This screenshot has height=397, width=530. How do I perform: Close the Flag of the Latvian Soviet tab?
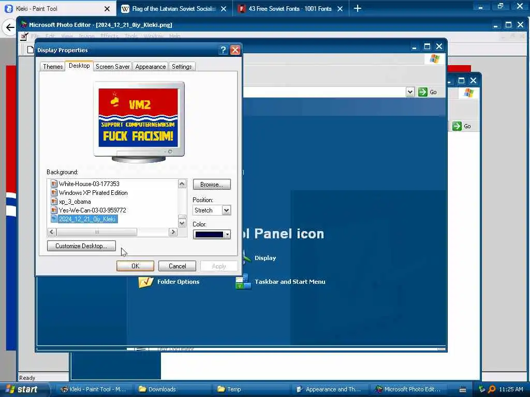pos(224,9)
